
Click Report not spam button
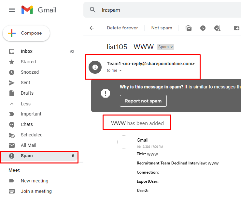coord(143,101)
